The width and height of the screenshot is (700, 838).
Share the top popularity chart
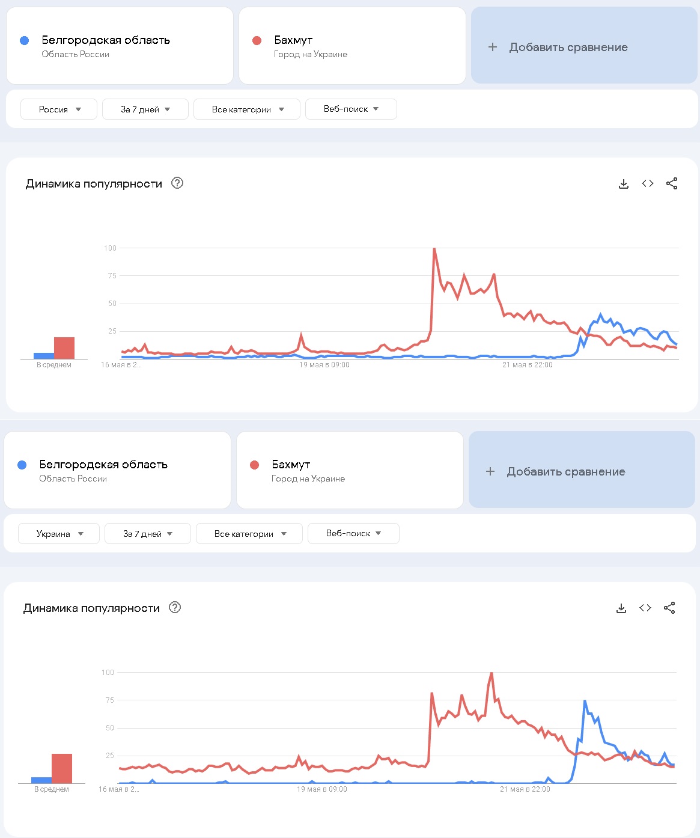tap(672, 184)
